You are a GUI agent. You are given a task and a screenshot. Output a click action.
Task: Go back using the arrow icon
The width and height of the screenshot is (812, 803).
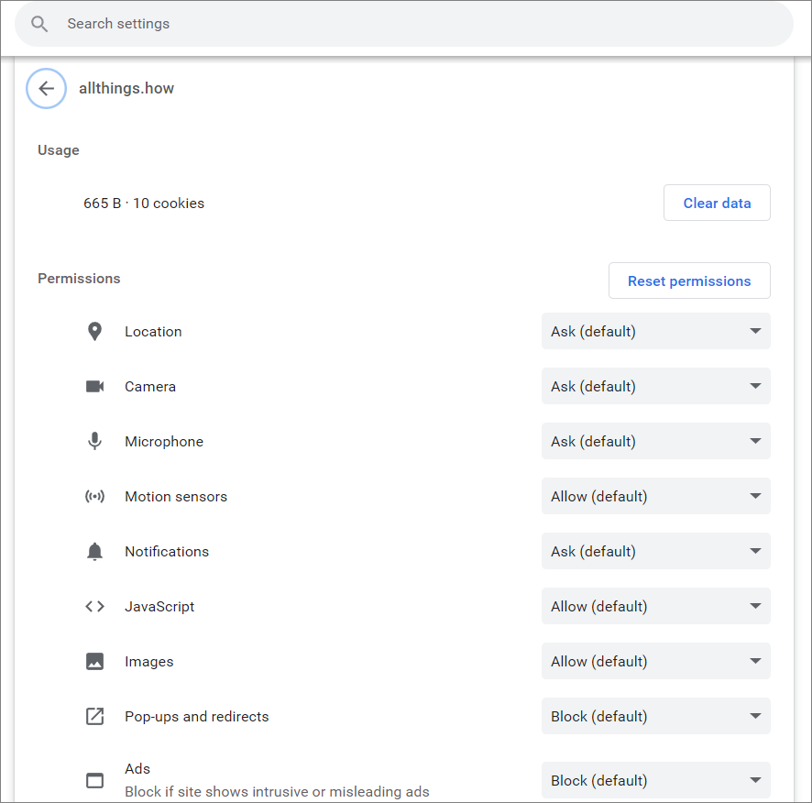[x=46, y=89]
